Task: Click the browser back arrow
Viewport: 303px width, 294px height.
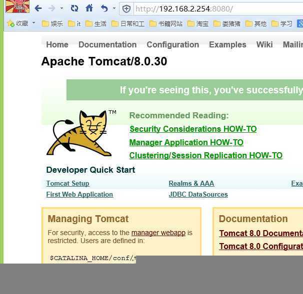Action: pos(38,8)
